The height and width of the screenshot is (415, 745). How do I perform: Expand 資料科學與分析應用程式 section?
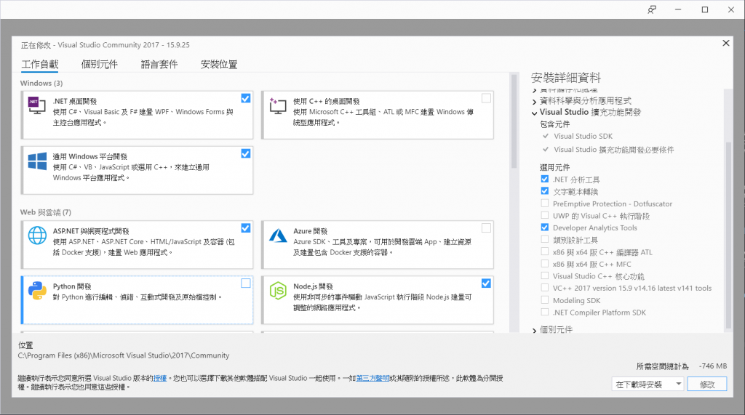pyautogui.click(x=535, y=101)
